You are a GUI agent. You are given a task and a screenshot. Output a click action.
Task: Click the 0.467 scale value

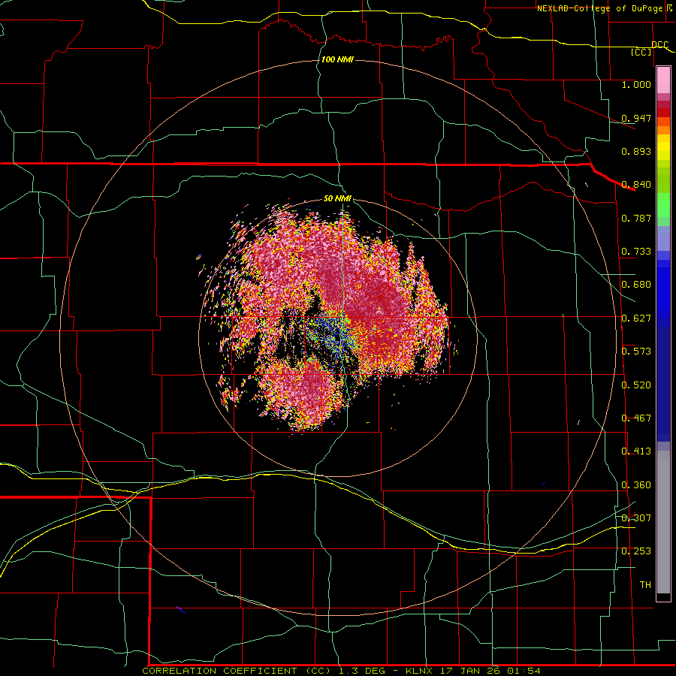[636, 418]
